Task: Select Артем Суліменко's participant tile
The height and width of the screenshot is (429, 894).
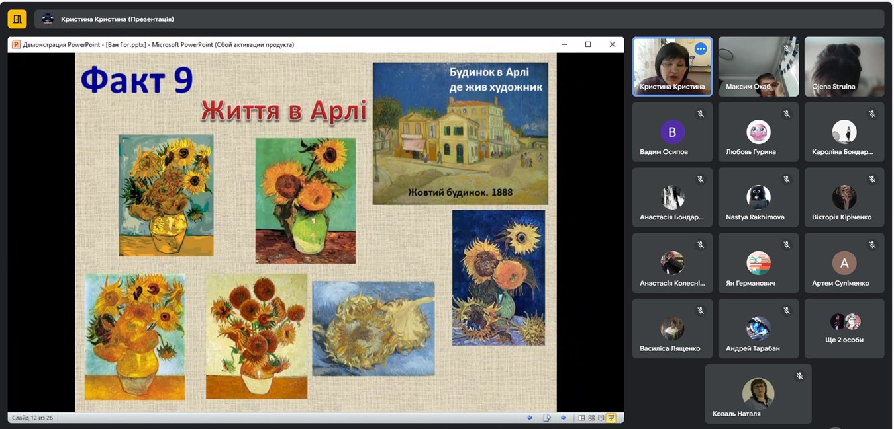Action: [x=844, y=263]
